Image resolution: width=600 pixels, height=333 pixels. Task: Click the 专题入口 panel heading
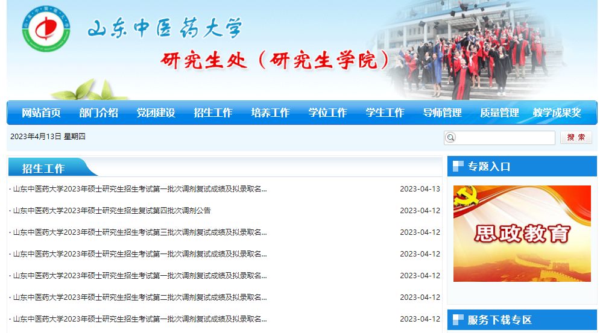(522, 166)
